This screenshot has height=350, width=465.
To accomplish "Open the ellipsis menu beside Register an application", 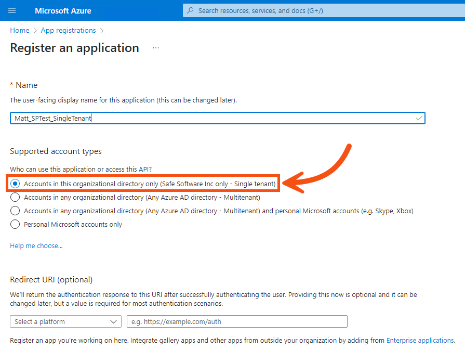I will click(x=155, y=48).
